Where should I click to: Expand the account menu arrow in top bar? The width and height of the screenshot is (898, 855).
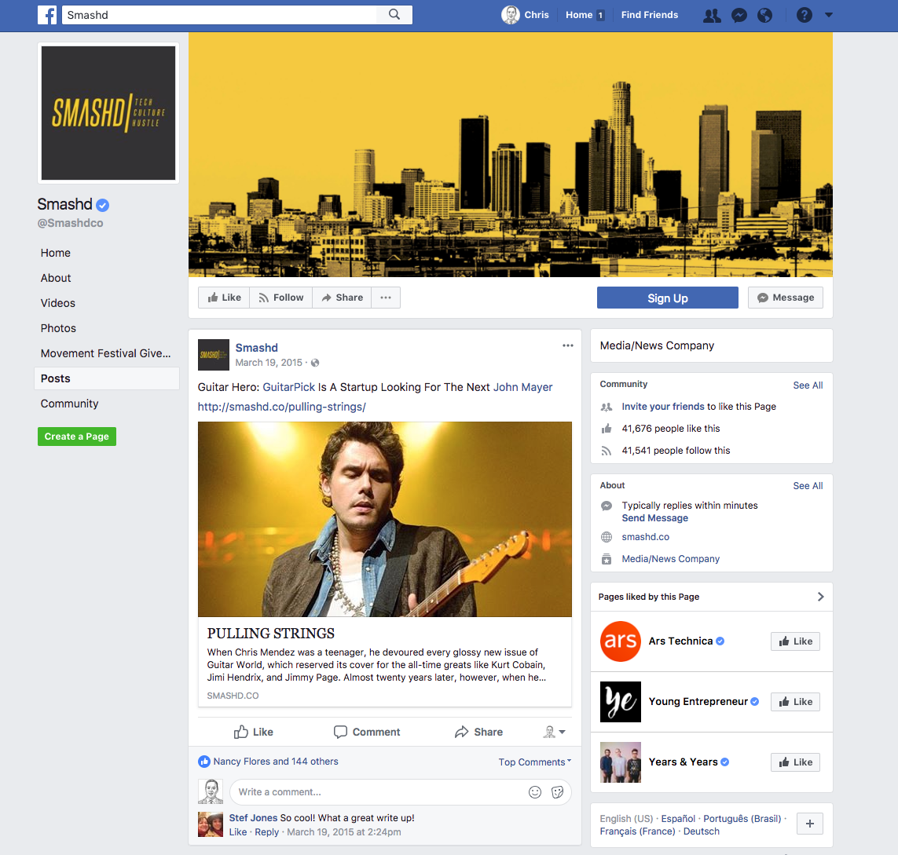pos(829,16)
